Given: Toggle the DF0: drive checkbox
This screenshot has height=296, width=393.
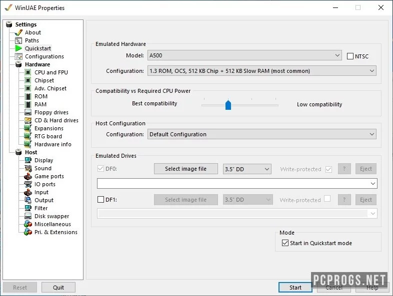Looking at the screenshot, I should point(100,168).
